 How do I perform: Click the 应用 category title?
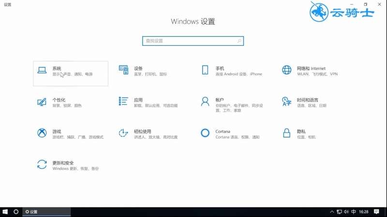click(x=138, y=100)
